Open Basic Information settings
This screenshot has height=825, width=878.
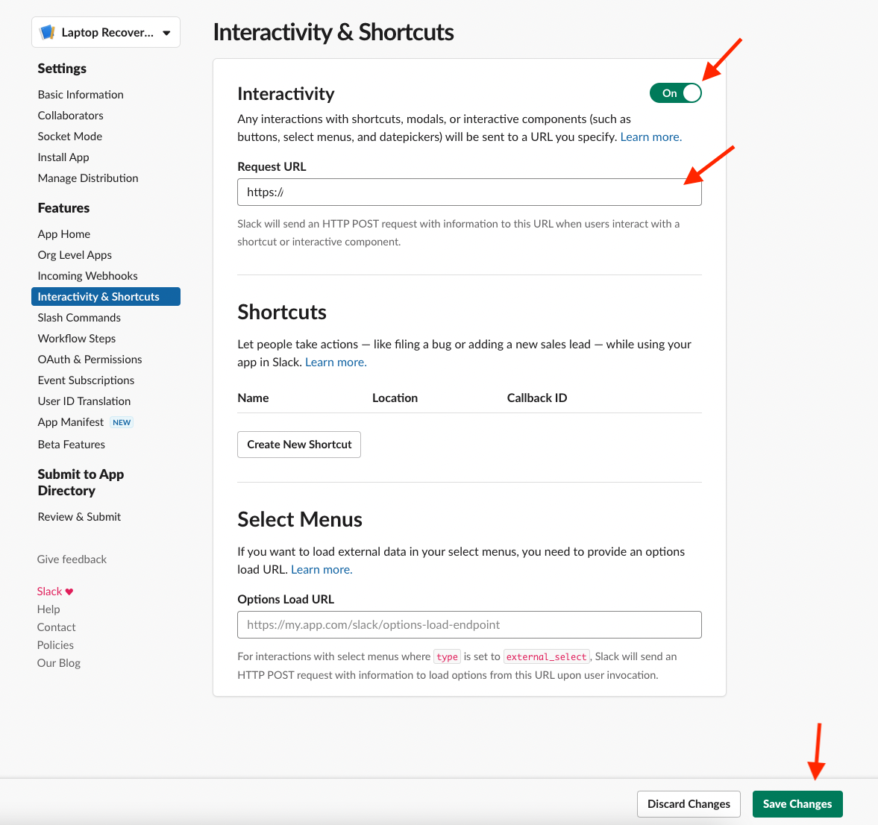click(x=80, y=94)
